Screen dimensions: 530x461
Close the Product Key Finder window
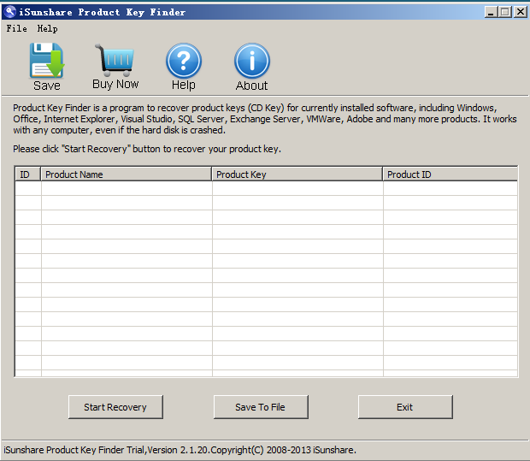click(x=521, y=12)
